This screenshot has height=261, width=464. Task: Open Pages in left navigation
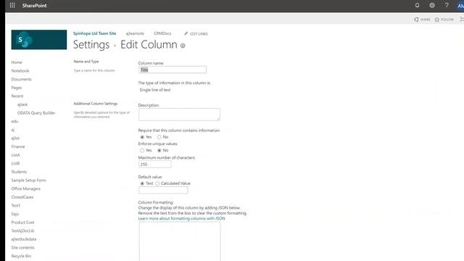16,88
